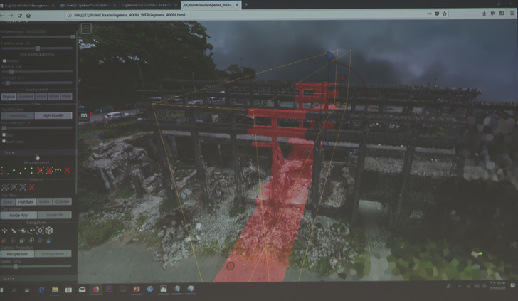The image size is (518, 301).
Task: Select the area measurement tool
Action: pos(40,171)
